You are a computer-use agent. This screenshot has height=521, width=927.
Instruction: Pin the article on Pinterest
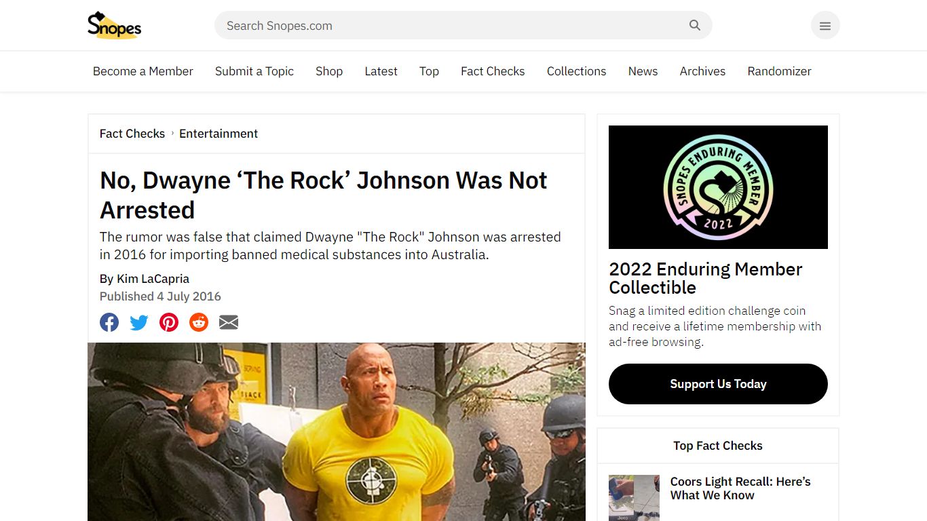point(169,322)
